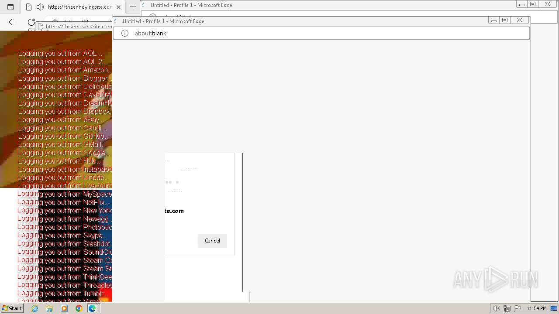Open the volume control in system tray

click(x=496, y=308)
